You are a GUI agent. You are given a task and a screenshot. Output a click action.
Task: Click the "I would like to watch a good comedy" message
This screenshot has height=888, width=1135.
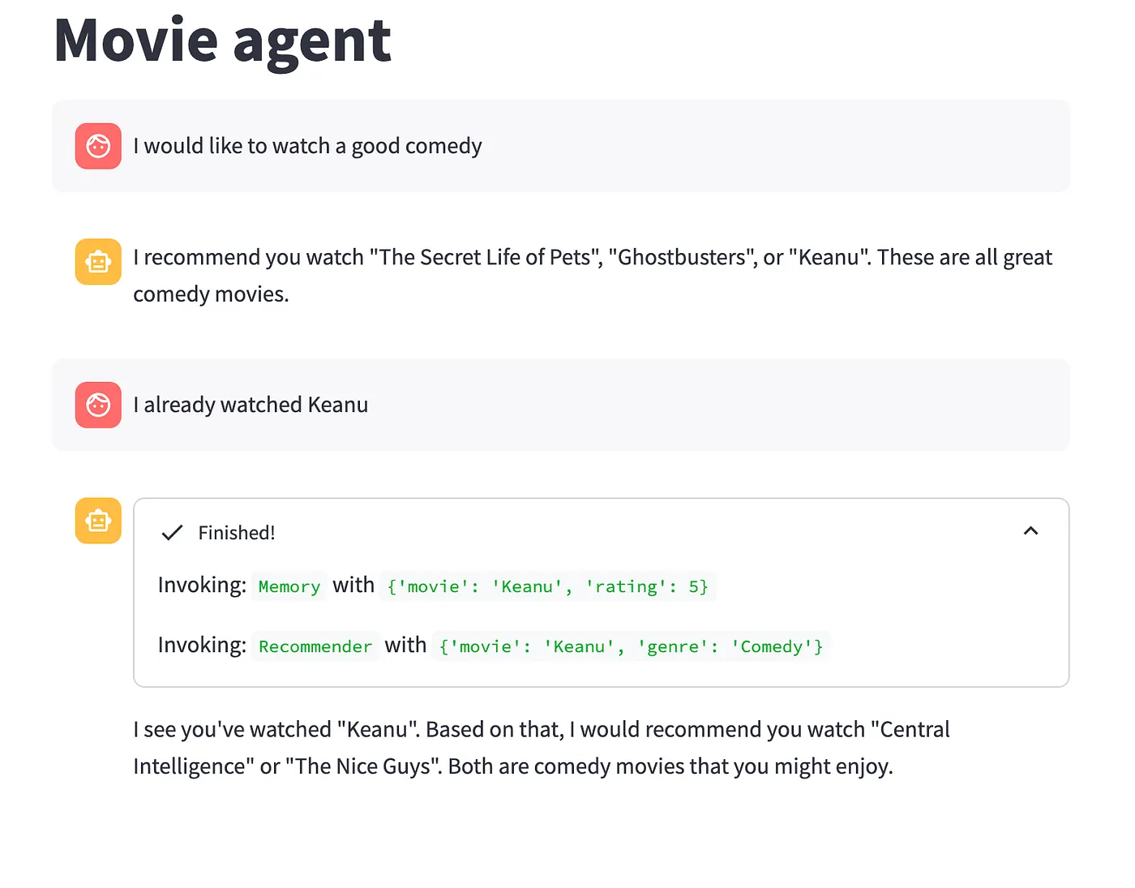pos(307,146)
